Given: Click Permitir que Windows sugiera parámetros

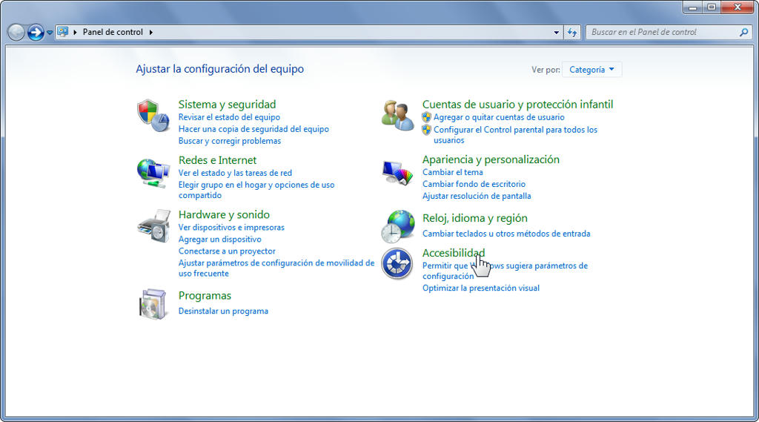Looking at the screenshot, I should pos(505,271).
